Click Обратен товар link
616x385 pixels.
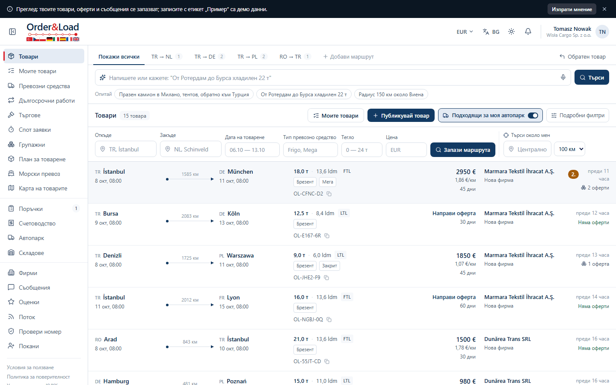pyautogui.click(x=583, y=56)
